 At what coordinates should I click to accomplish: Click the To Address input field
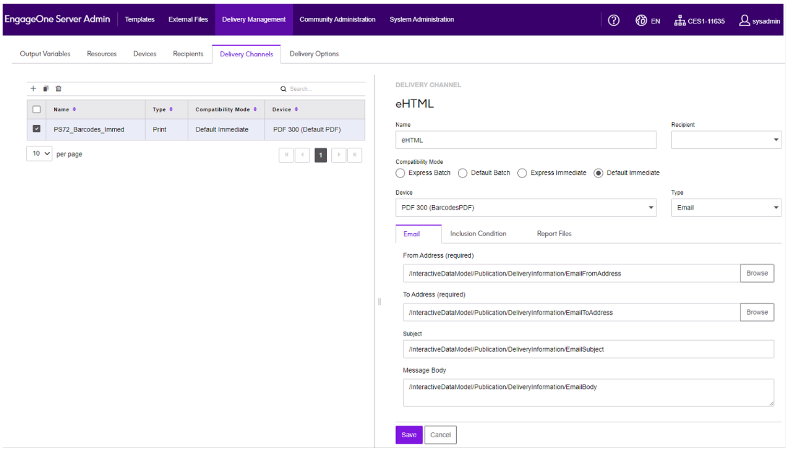pos(571,313)
